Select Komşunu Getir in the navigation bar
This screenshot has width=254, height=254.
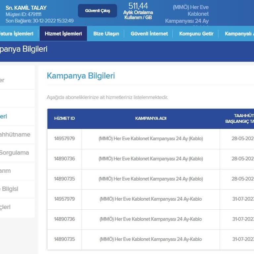tap(196, 34)
